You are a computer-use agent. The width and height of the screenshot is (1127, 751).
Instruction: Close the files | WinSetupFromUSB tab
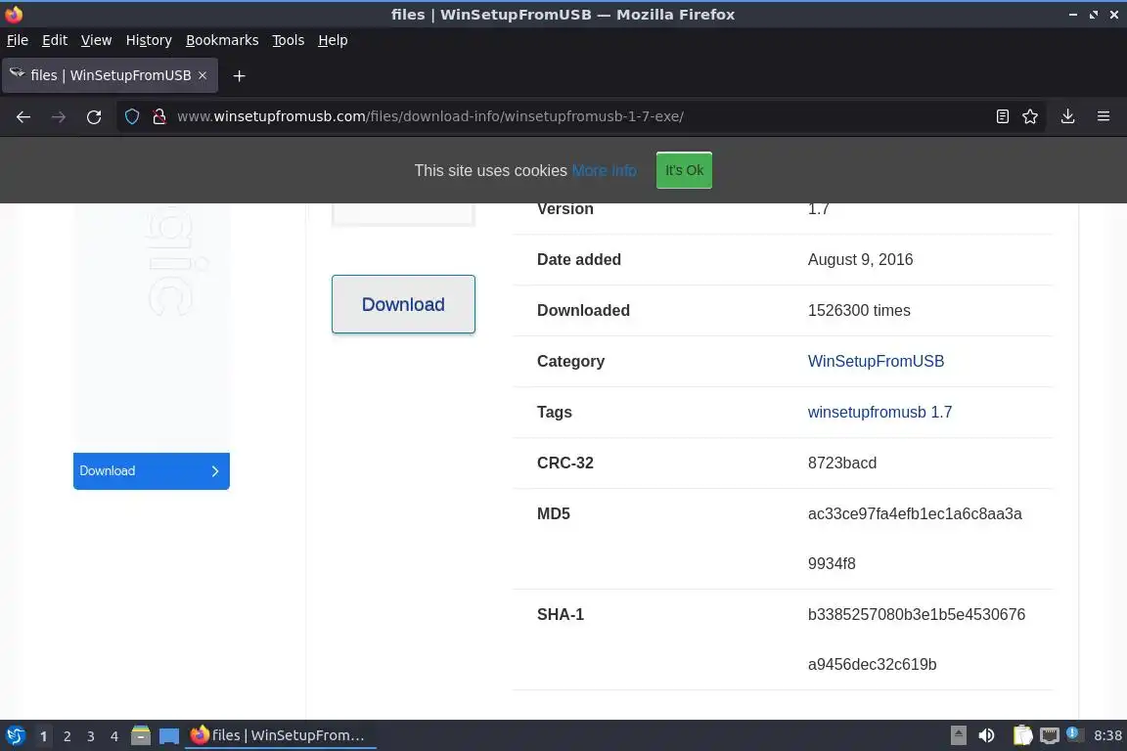(x=203, y=75)
